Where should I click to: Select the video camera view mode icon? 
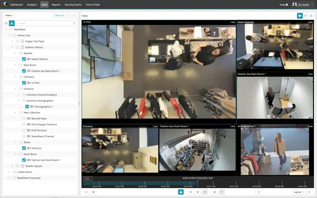[300, 15]
